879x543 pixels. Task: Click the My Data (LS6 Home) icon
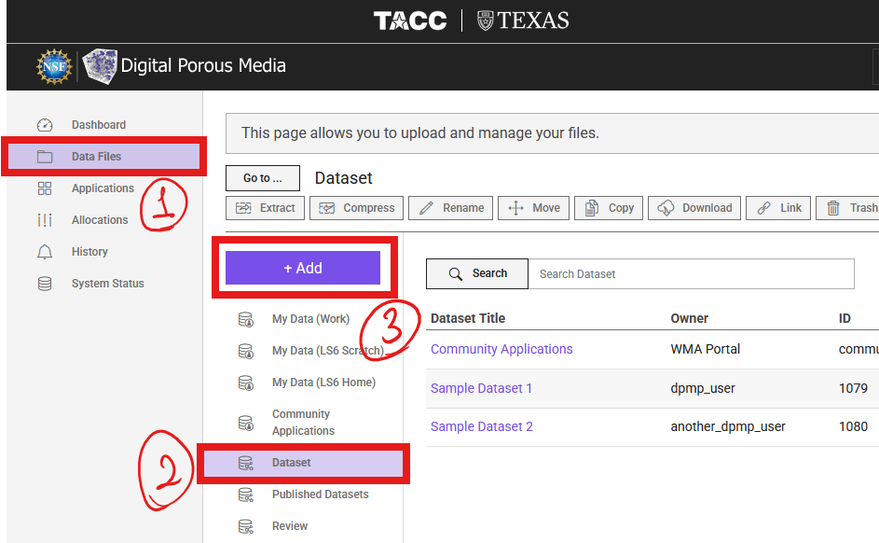[246, 383]
